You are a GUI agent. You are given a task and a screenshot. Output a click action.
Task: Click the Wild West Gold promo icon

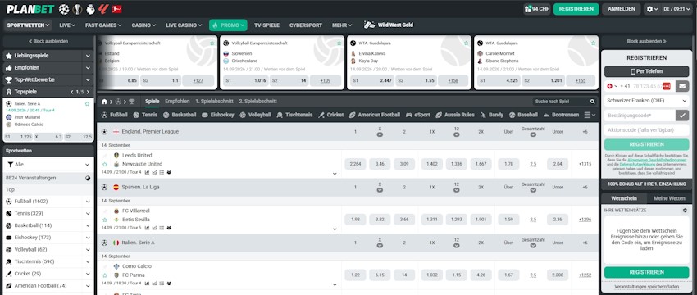[369, 25]
